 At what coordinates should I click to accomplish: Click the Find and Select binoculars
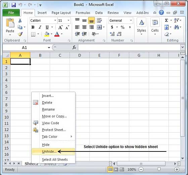click(176, 27)
